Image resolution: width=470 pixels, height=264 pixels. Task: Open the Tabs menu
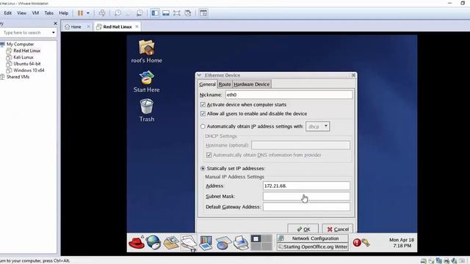[x=49, y=13]
